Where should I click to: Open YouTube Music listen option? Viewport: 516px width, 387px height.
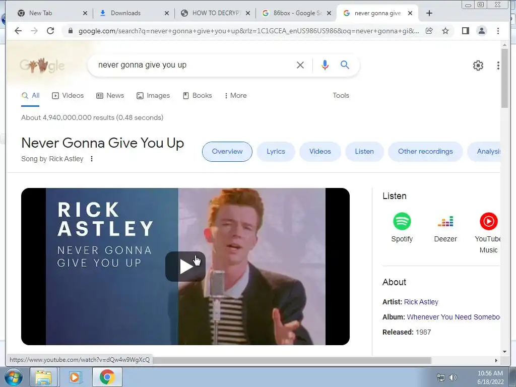tap(488, 233)
